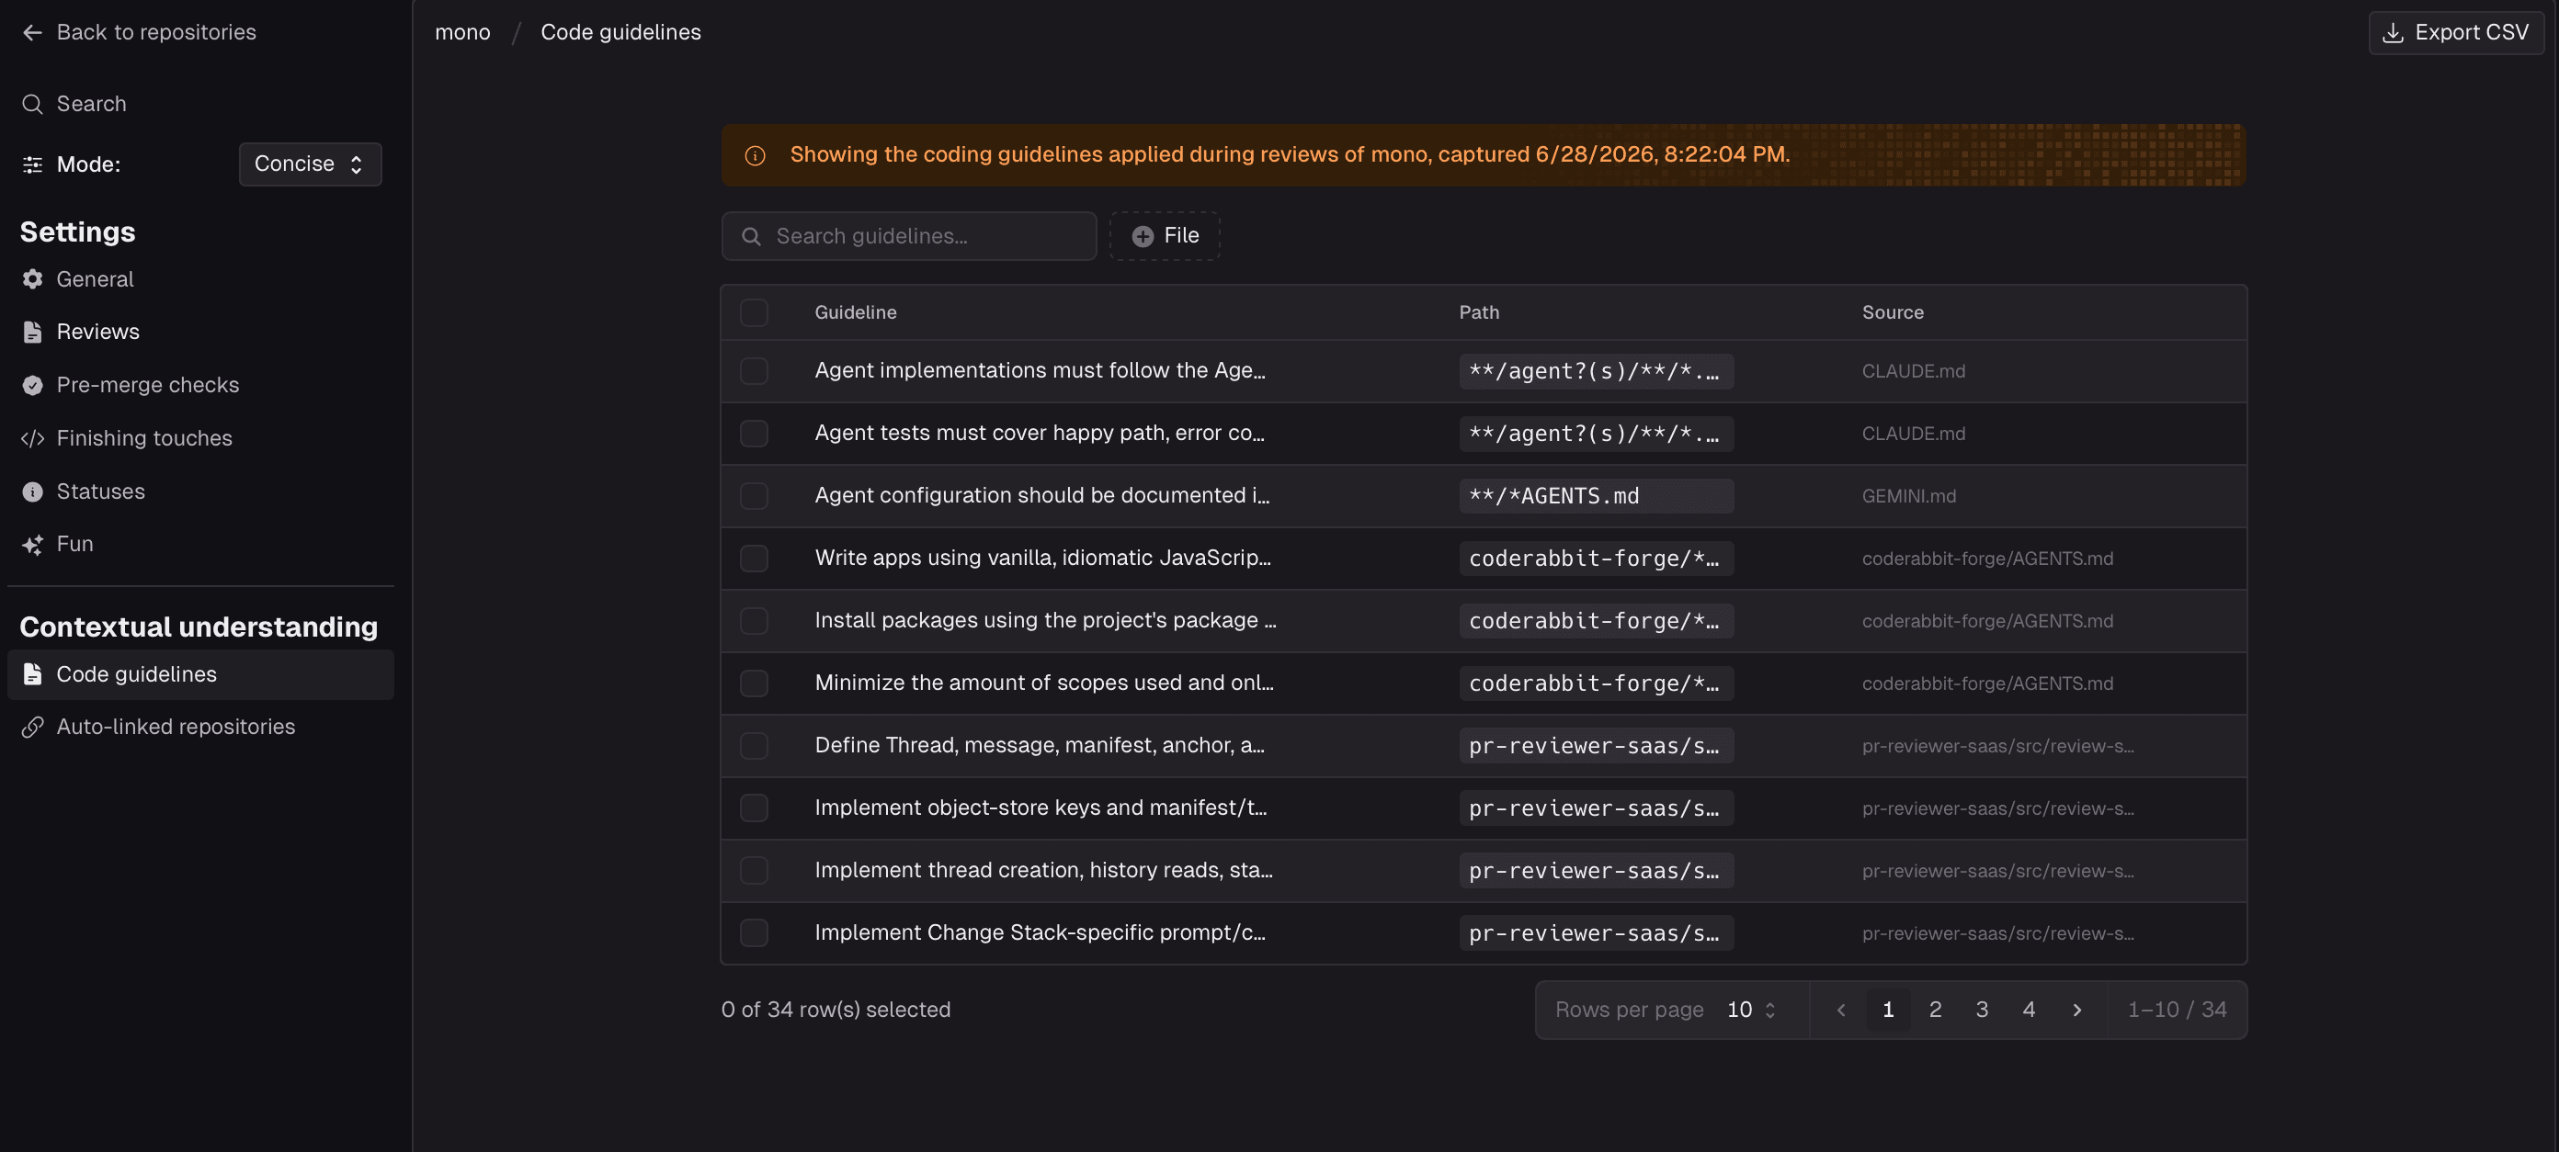The image size is (2559, 1152).
Task: Open the General settings page
Action: (x=200, y=280)
